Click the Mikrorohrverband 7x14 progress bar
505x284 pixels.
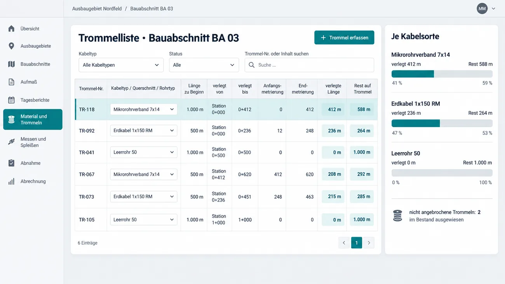pos(442,74)
